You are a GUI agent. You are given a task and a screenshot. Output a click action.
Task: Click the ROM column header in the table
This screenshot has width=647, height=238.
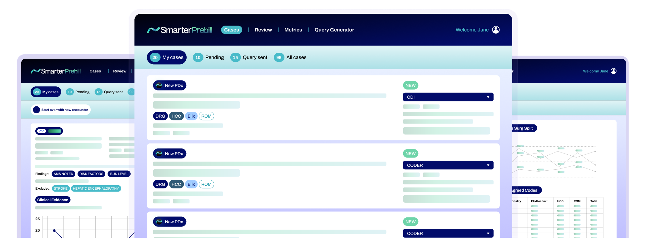tap(577, 201)
